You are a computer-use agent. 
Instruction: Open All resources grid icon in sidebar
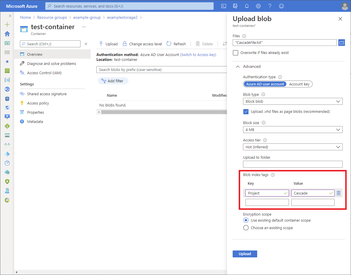(x=7, y=71)
